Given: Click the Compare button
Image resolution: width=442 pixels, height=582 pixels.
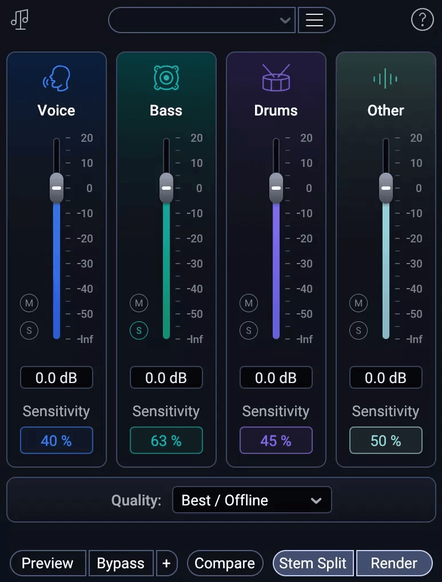Looking at the screenshot, I should (225, 563).
